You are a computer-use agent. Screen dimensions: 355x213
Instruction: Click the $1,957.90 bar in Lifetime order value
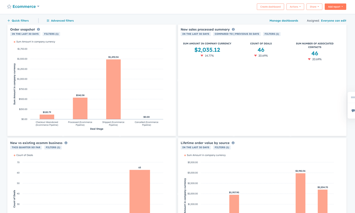point(234,204)
